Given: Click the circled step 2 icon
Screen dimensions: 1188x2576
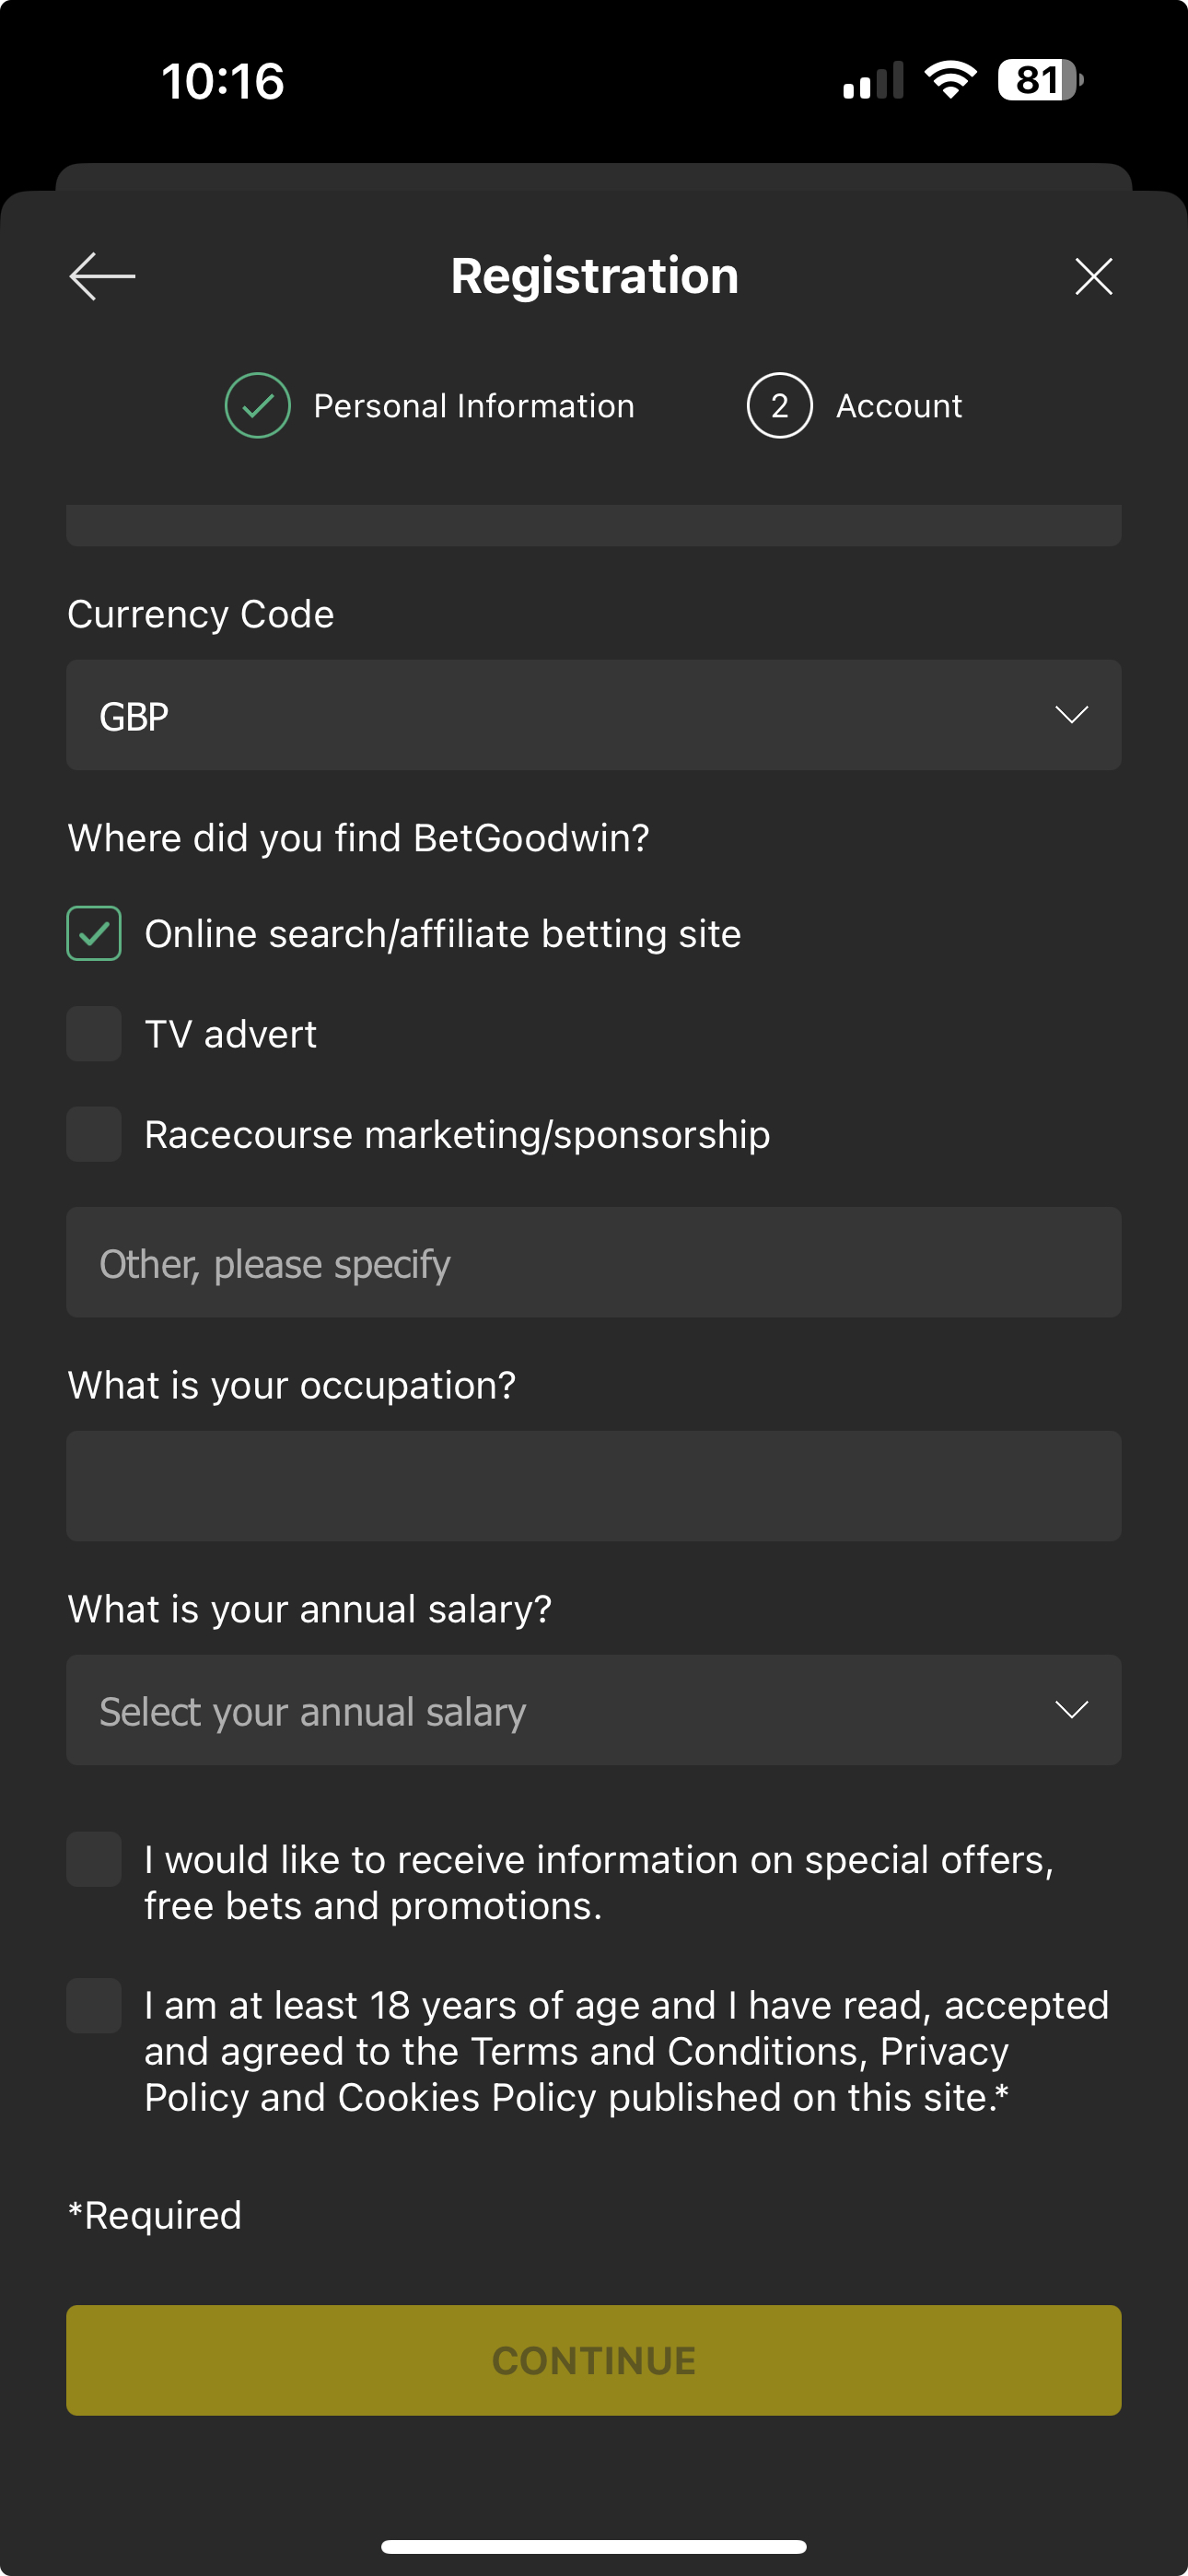Looking at the screenshot, I should point(779,405).
